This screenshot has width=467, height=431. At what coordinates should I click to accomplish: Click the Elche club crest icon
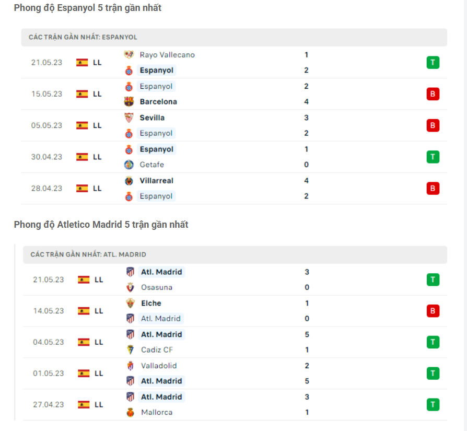pyautogui.click(x=131, y=303)
